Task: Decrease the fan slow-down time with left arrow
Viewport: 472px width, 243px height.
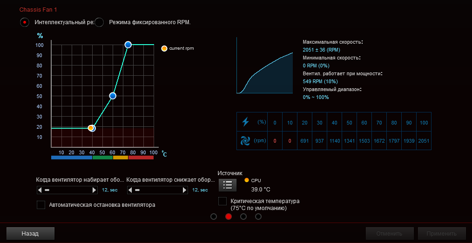Action: coord(130,190)
